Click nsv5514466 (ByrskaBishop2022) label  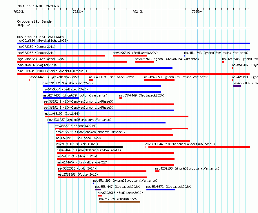(x=54, y=77)
